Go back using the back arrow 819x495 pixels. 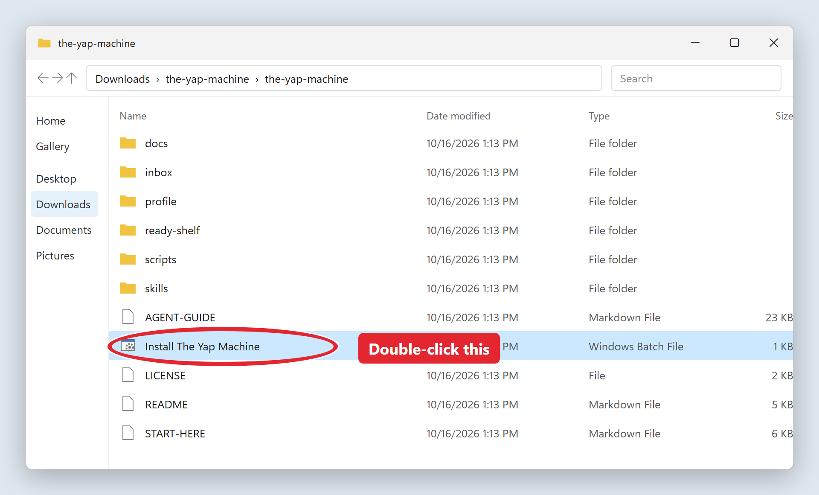click(43, 78)
